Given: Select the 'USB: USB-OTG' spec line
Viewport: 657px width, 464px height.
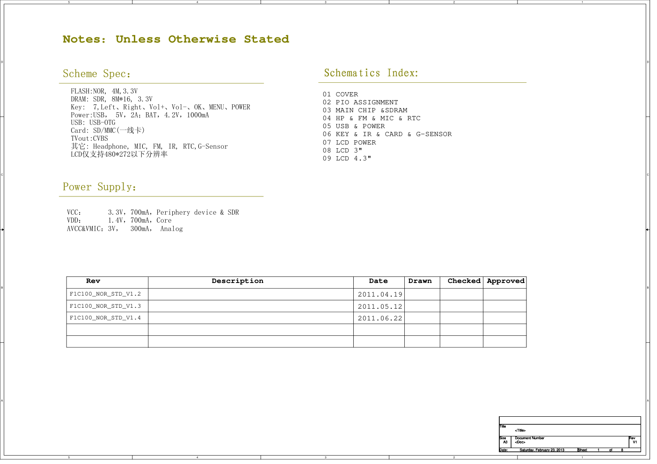Looking at the screenshot, I should pyautogui.click(x=93, y=123).
